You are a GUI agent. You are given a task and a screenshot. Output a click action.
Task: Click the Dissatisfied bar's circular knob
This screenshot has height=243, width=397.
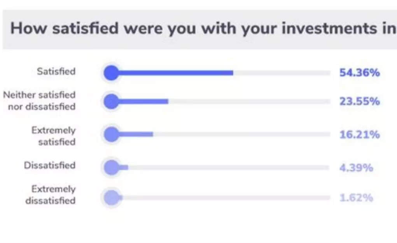(x=111, y=168)
